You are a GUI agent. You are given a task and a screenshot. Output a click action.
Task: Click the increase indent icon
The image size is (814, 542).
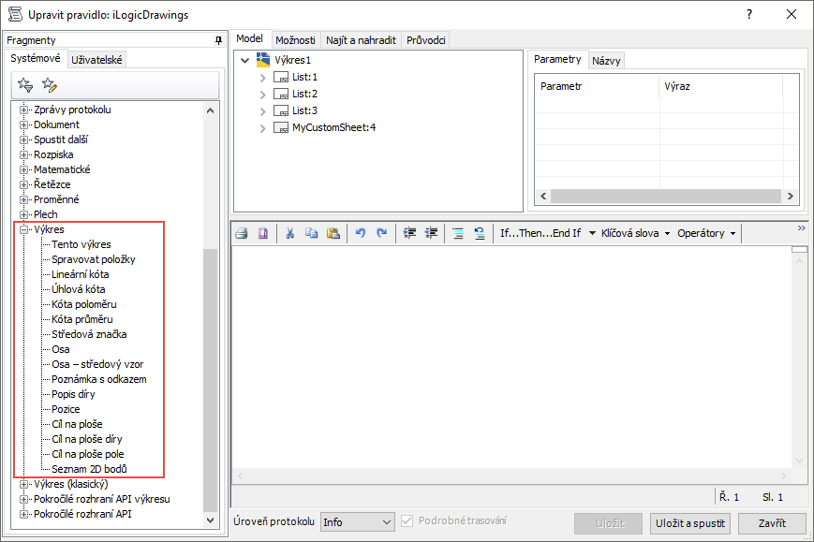coord(409,233)
